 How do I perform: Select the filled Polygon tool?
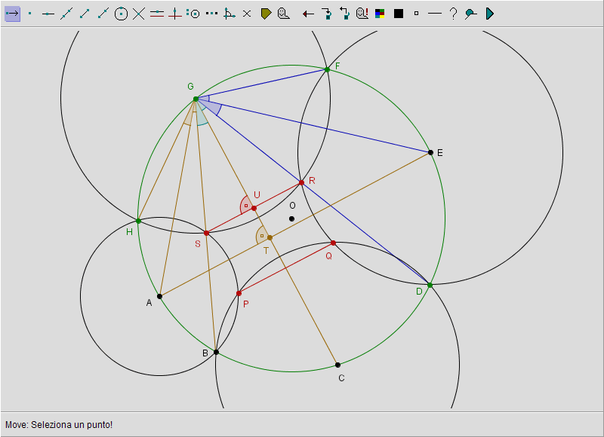pos(266,14)
